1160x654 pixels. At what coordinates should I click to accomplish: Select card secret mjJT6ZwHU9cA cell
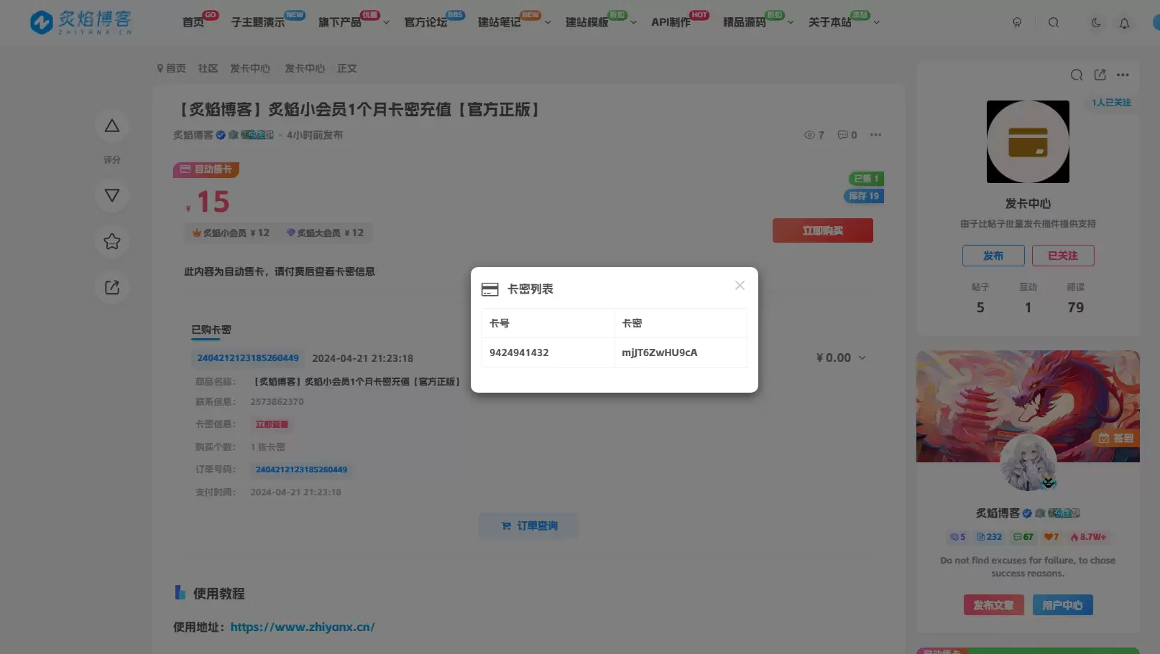(x=681, y=352)
